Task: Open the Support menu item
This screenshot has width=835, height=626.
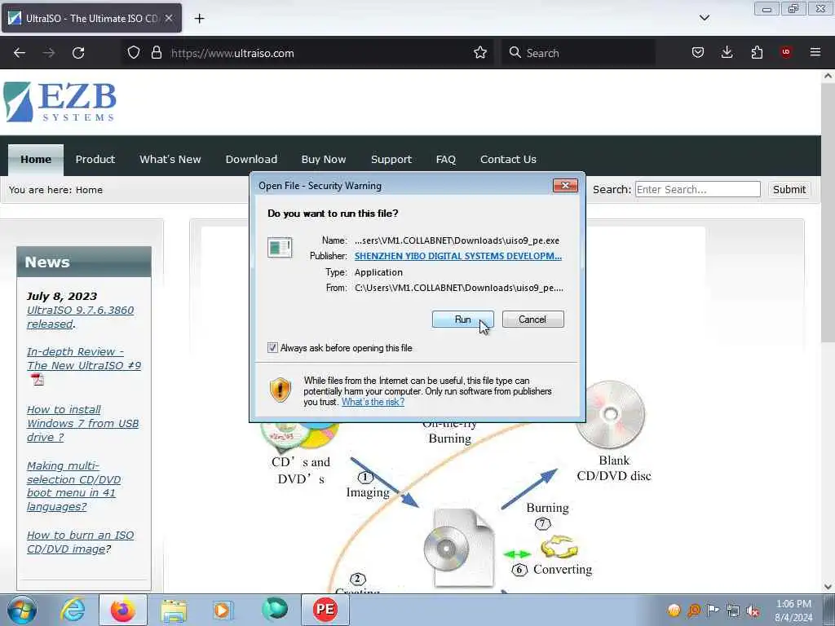Action: click(x=391, y=160)
